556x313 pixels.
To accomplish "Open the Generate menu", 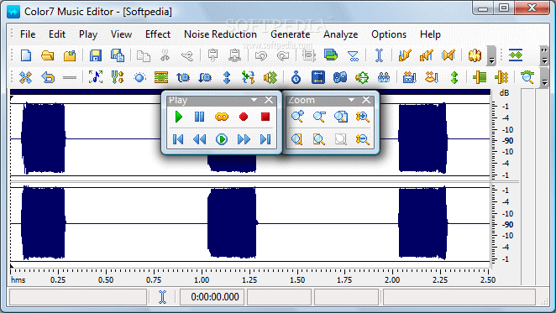I will [290, 34].
